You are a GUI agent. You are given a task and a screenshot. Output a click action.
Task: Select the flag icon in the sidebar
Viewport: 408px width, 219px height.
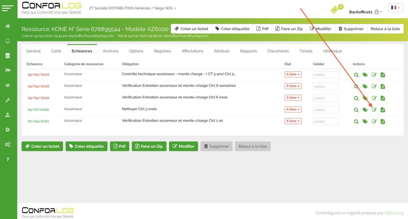point(8,70)
